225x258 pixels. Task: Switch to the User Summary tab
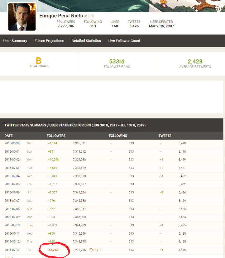(x=15, y=41)
